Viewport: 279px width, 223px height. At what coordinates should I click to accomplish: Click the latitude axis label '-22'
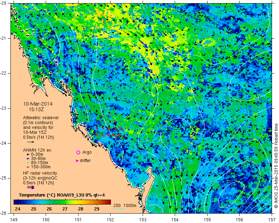coord(3,73)
